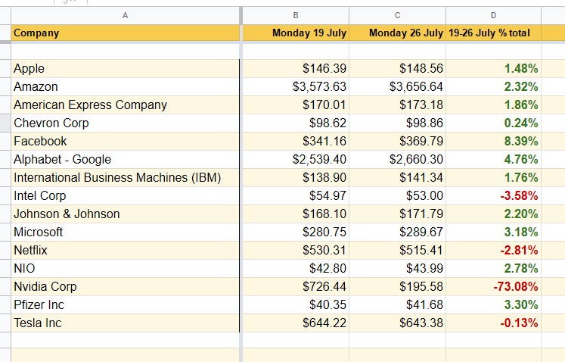Select column B header
565x362 pixels.
(x=295, y=15)
